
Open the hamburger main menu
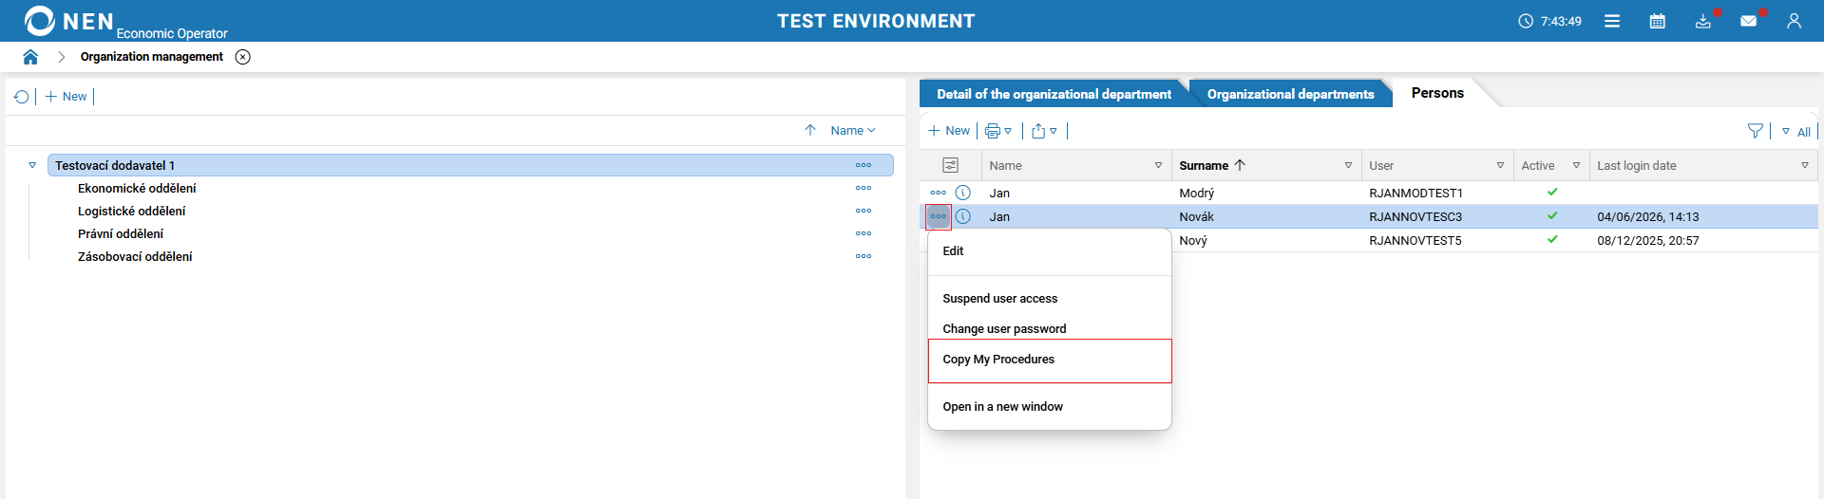[1612, 21]
